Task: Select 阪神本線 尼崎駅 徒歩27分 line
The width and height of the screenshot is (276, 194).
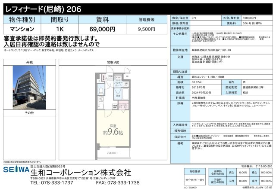Action: [x=207, y=62]
